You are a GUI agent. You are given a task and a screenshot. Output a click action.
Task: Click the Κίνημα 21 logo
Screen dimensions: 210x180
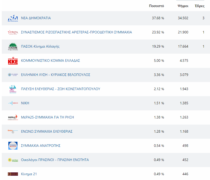coord(13,174)
